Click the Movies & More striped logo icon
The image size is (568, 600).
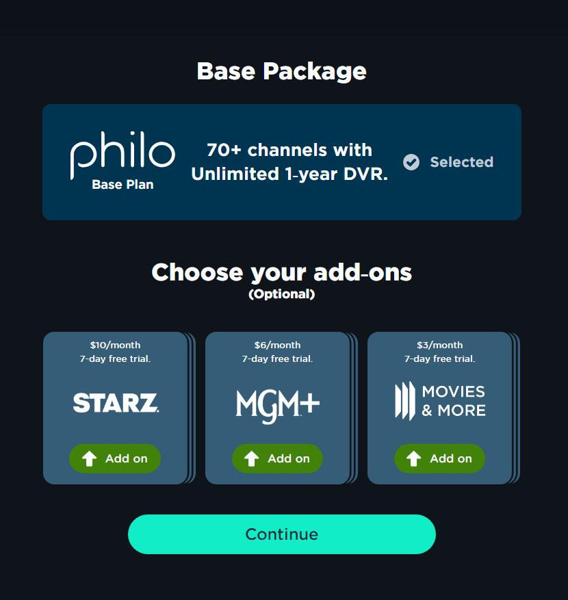click(x=405, y=401)
